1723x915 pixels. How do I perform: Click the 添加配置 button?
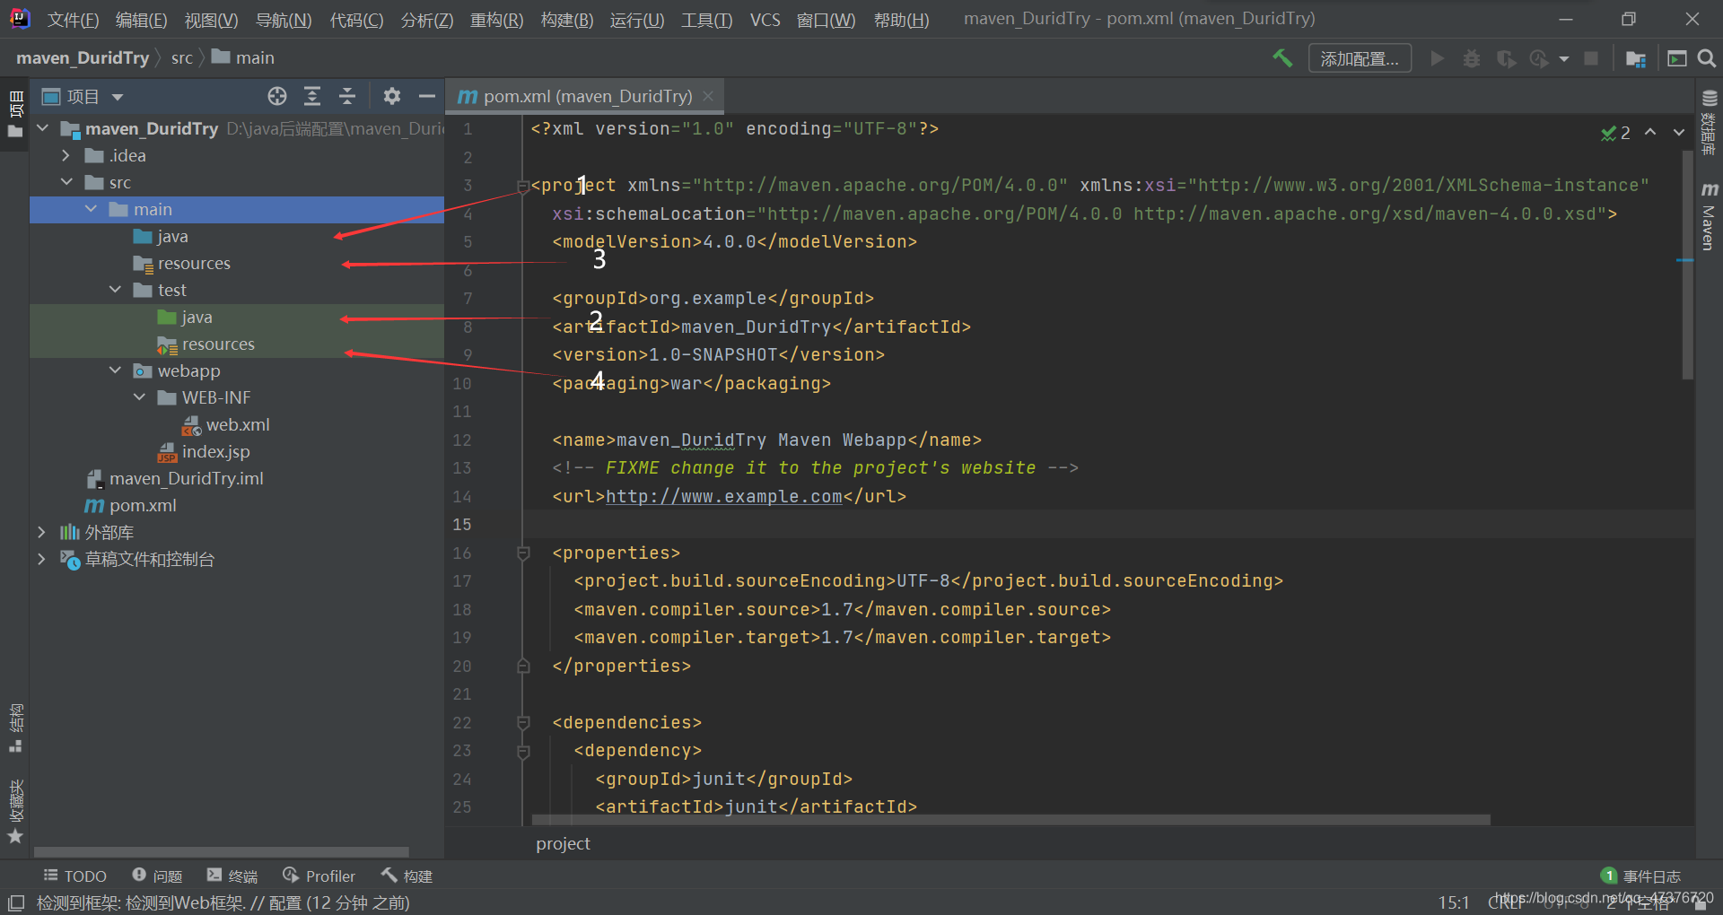pyautogui.click(x=1360, y=58)
